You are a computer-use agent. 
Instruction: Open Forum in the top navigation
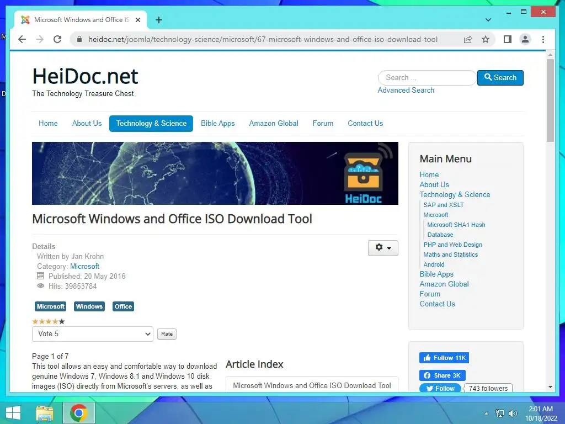click(323, 123)
